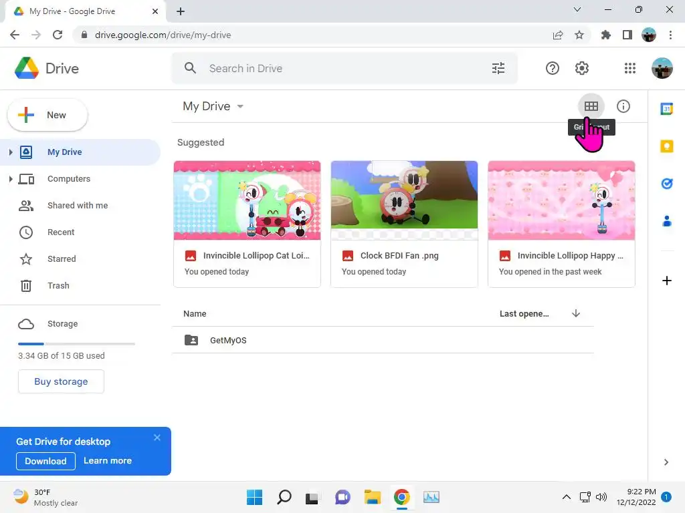
Task: Reload the page
Action: pyautogui.click(x=58, y=35)
